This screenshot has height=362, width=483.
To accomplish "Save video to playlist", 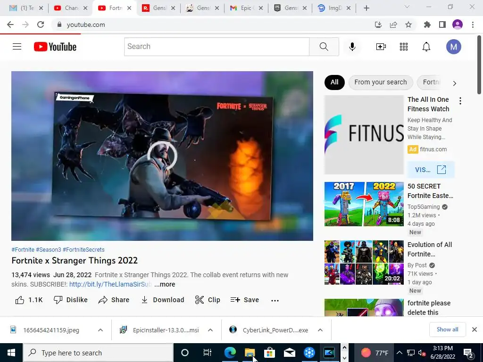I will point(245,300).
